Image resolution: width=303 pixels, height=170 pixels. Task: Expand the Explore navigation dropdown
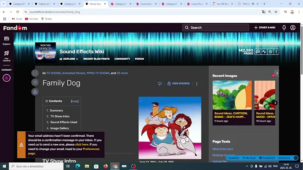(x=69, y=59)
